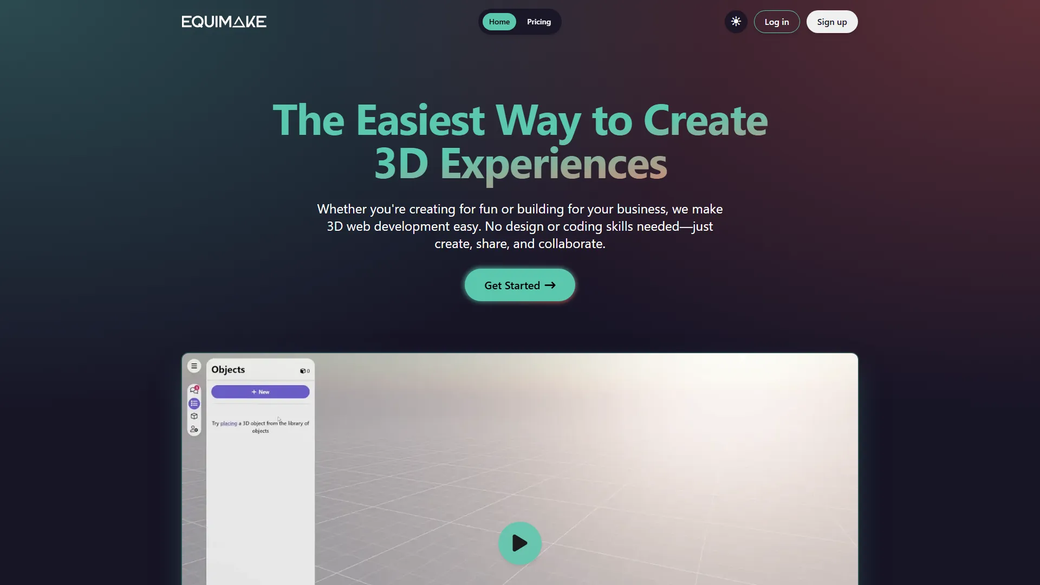1040x585 pixels.
Task: Open the chat messages panel with notification badge
Action: point(194,391)
